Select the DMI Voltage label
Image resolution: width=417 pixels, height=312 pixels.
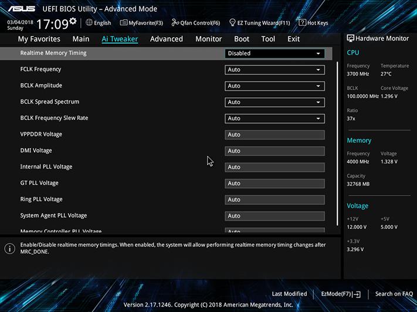pos(36,150)
